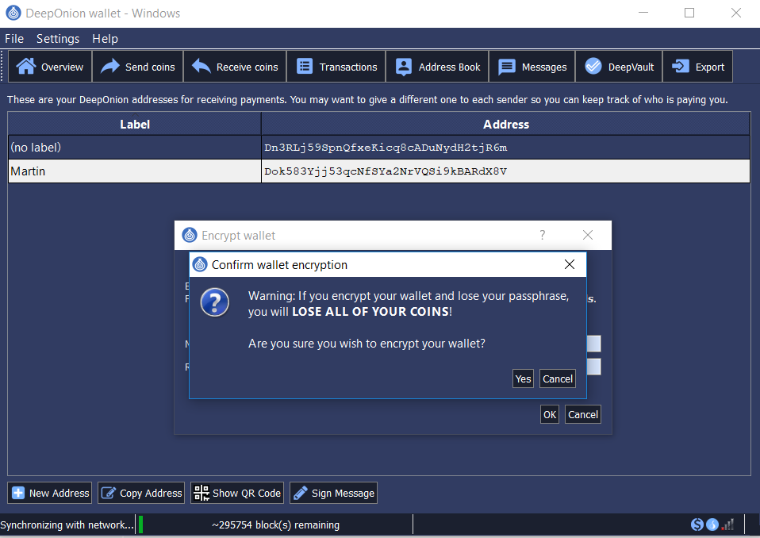Select the Martin label cell
Screen dimensions: 760x538
[x=135, y=171]
